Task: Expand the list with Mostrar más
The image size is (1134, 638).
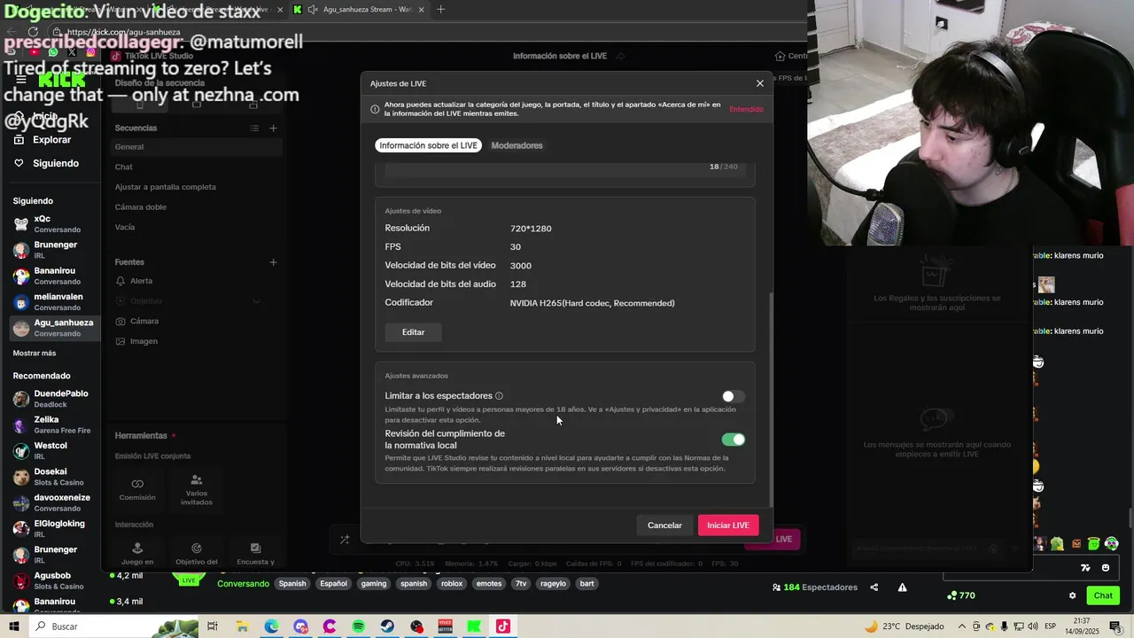Action: click(35, 354)
